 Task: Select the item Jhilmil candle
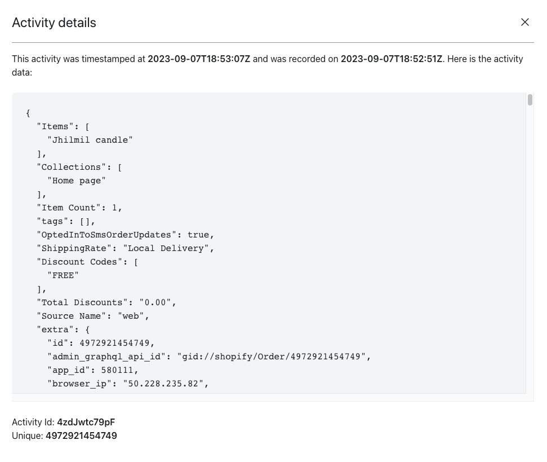(90, 140)
